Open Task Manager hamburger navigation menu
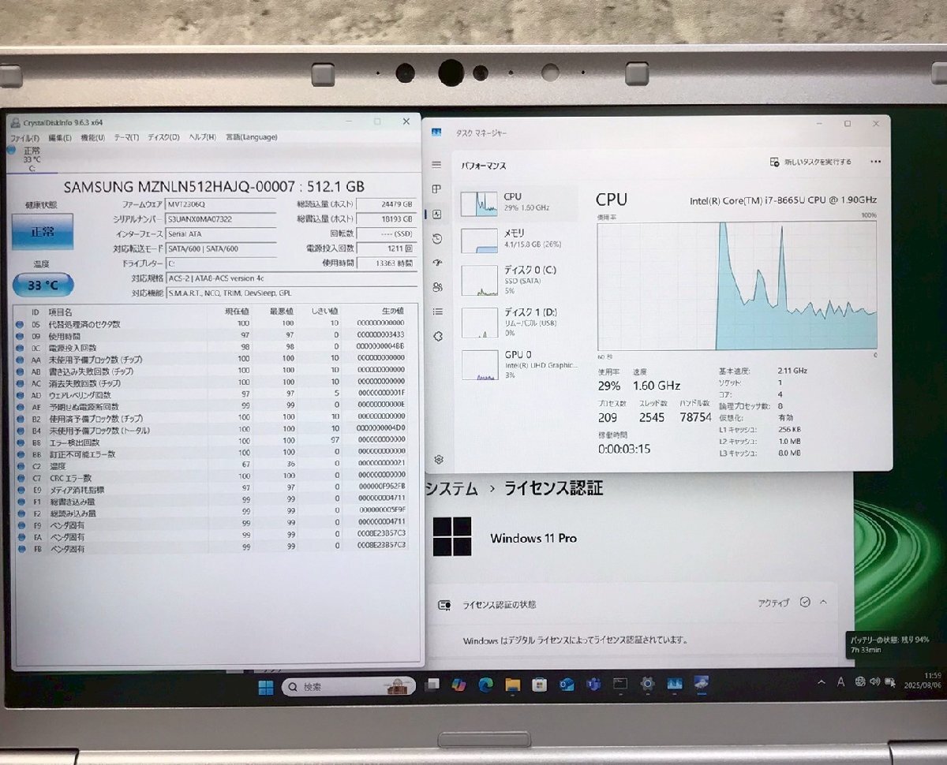 coord(436,165)
